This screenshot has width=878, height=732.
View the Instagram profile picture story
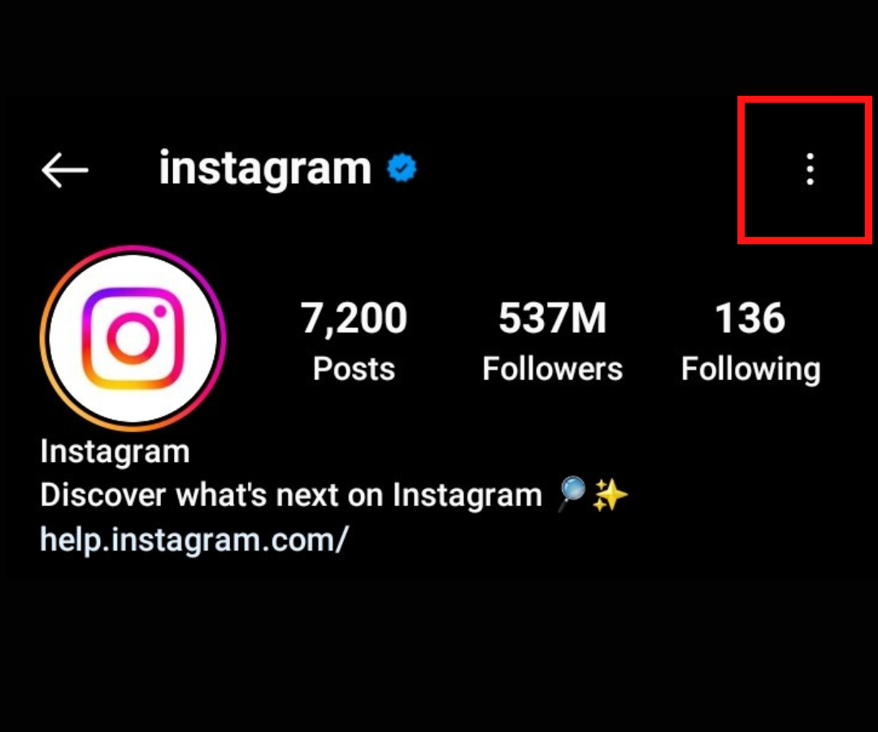click(x=133, y=338)
